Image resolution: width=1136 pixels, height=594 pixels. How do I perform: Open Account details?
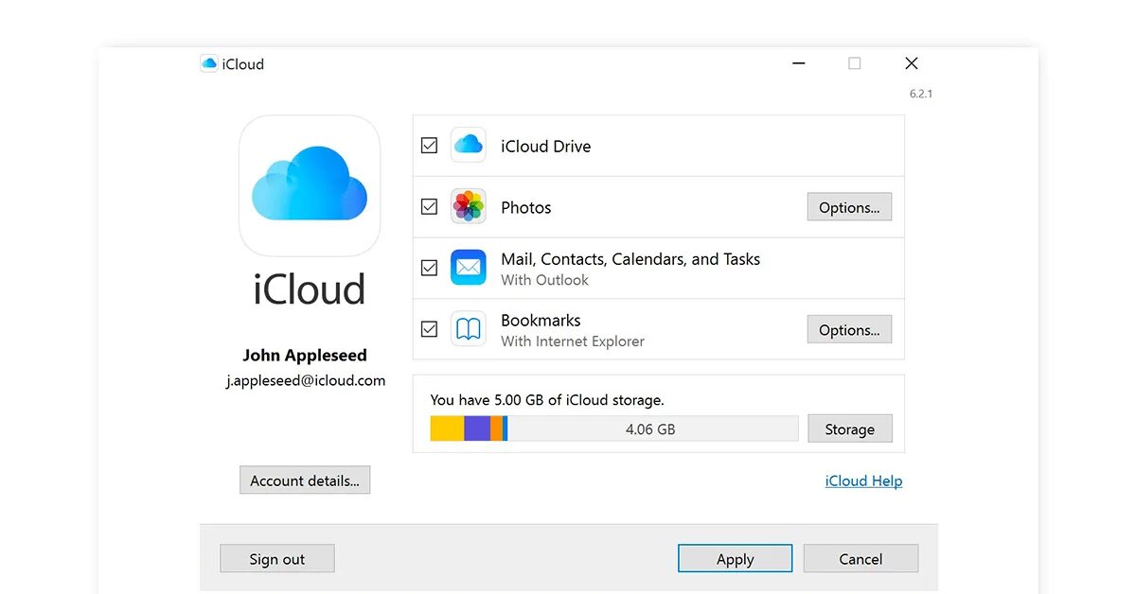(305, 480)
